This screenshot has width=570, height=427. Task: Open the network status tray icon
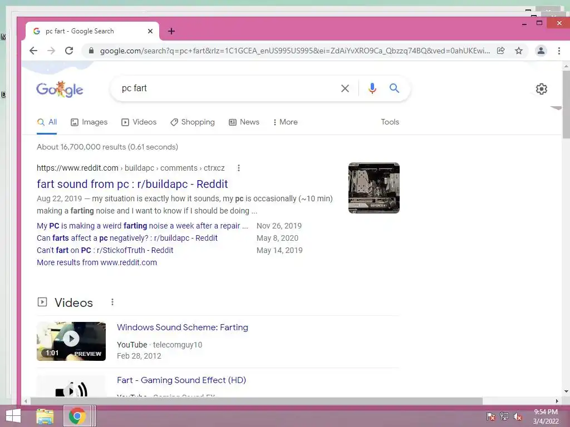[504, 416]
